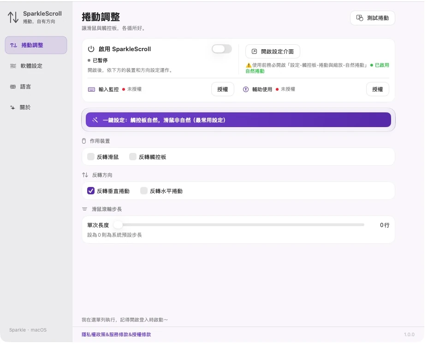Click the 捲動調整 page heading
The height and width of the screenshot is (344, 428).
click(101, 17)
